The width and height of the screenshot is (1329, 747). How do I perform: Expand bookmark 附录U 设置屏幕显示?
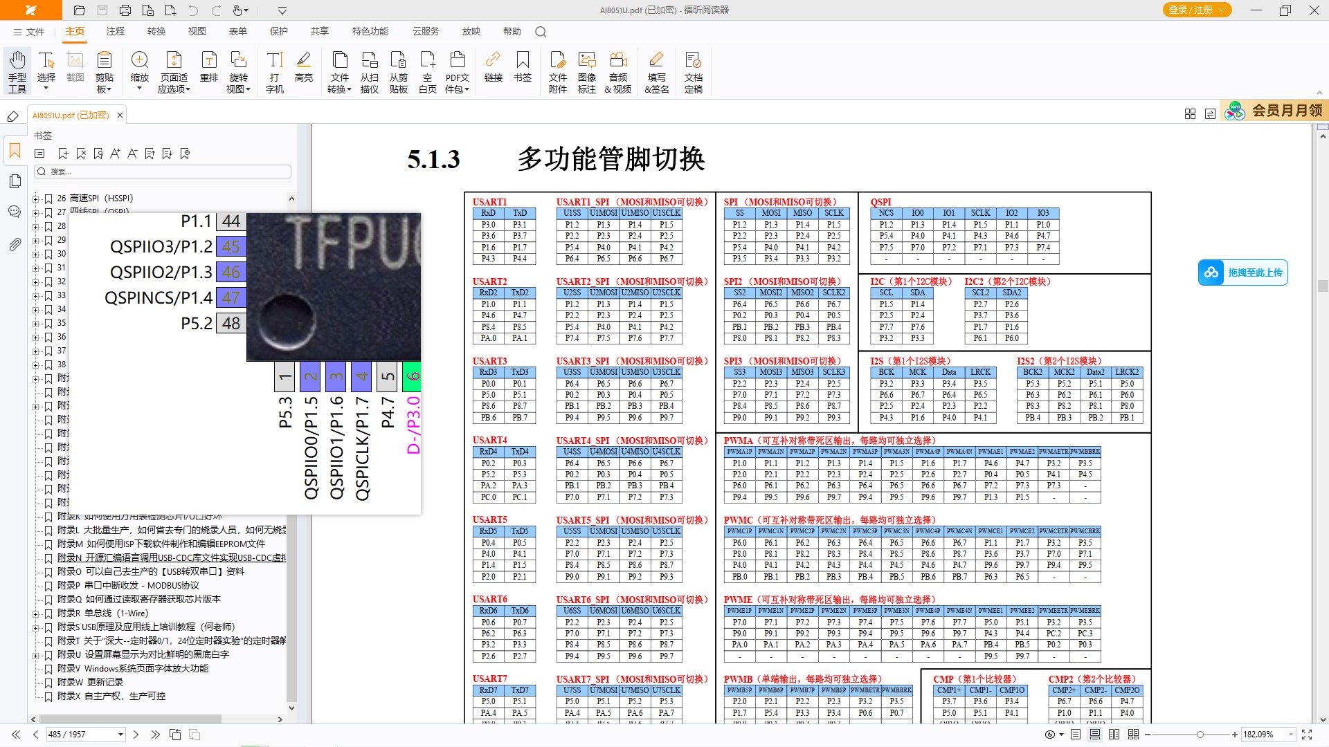point(35,656)
